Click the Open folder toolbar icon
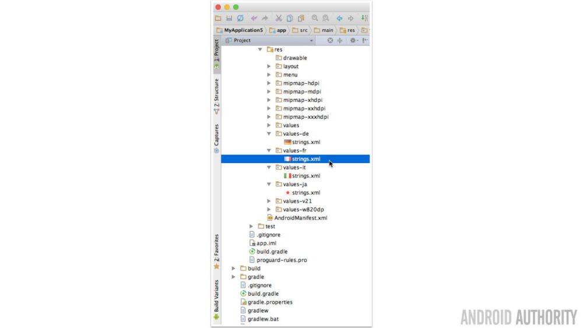 (218, 18)
